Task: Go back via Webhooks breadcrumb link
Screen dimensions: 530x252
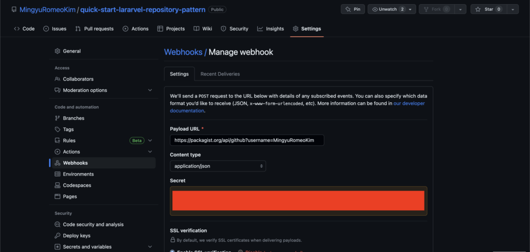Action: tap(183, 52)
